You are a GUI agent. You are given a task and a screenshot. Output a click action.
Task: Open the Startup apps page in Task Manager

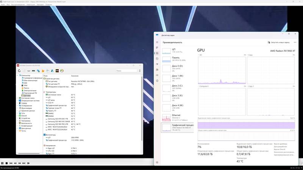[x=157, y=64]
